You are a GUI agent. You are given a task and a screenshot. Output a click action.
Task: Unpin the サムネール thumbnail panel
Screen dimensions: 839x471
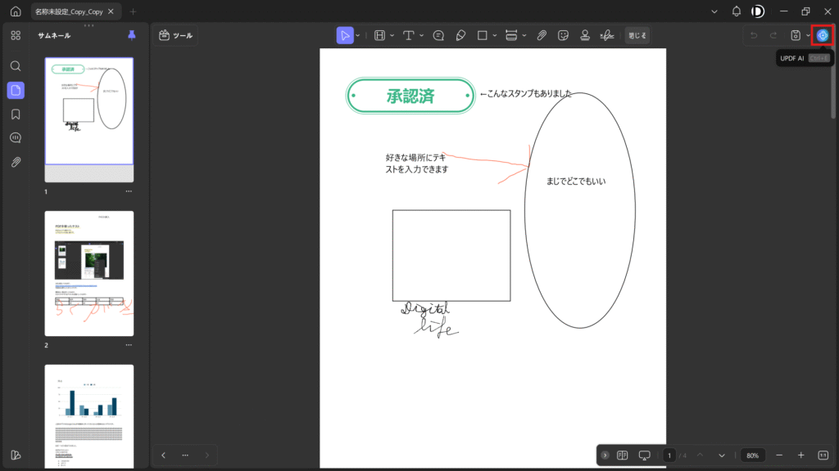pos(132,35)
